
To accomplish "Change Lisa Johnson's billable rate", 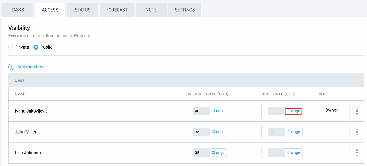I will [218, 153].
